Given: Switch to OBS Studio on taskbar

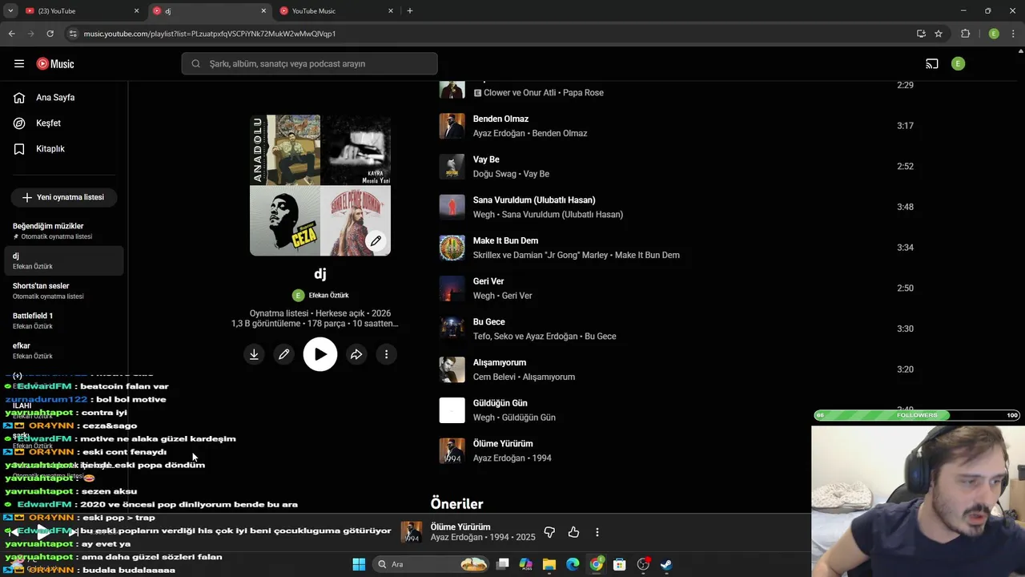Looking at the screenshot, I should pyautogui.click(x=643, y=564).
